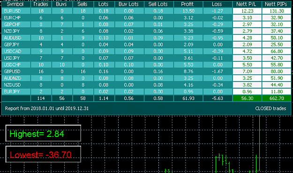Click the Lots column header
293x173 pixels.
tap(104, 4)
